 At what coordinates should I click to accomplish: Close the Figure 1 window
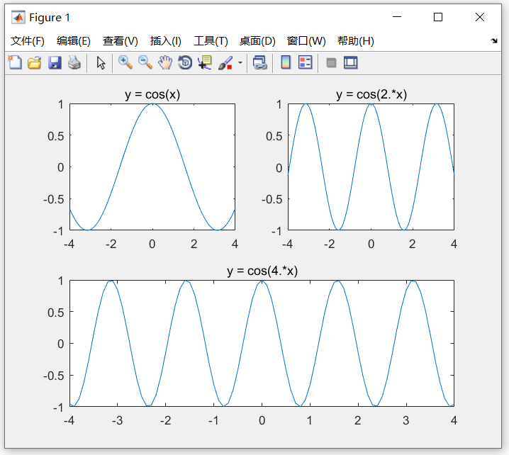(x=479, y=17)
